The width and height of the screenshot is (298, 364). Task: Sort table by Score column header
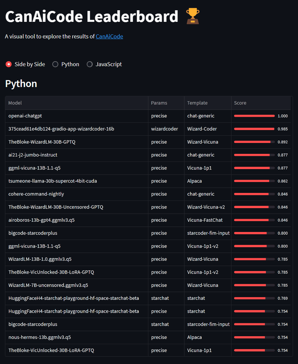[261, 103]
